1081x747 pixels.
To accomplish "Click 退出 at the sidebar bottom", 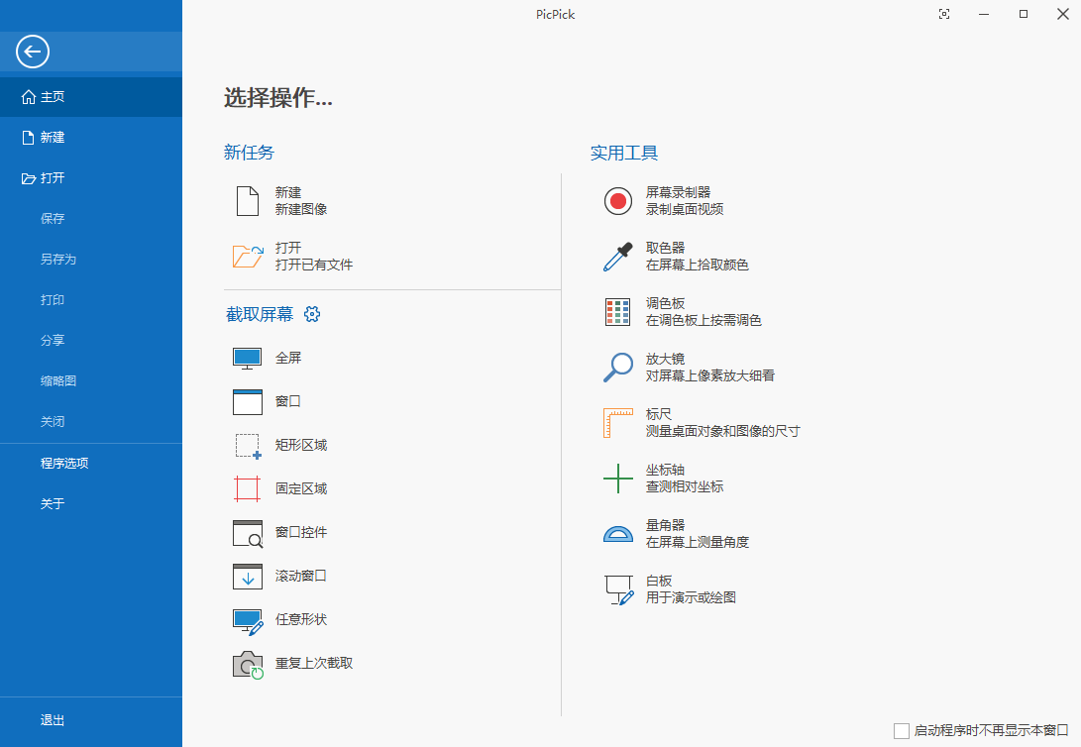I will pyautogui.click(x=53, y=720).
